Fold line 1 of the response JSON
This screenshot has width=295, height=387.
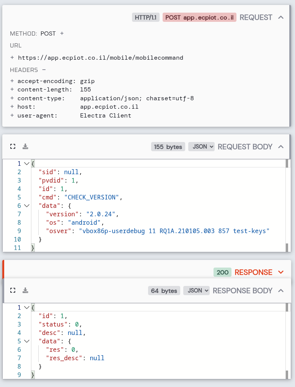tap(26, 307)
